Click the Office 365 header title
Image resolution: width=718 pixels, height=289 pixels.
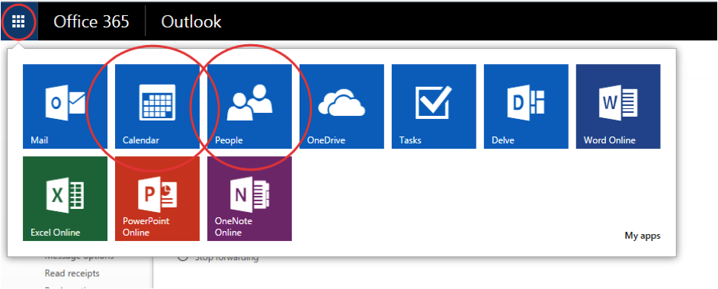[x=91, y=21]
